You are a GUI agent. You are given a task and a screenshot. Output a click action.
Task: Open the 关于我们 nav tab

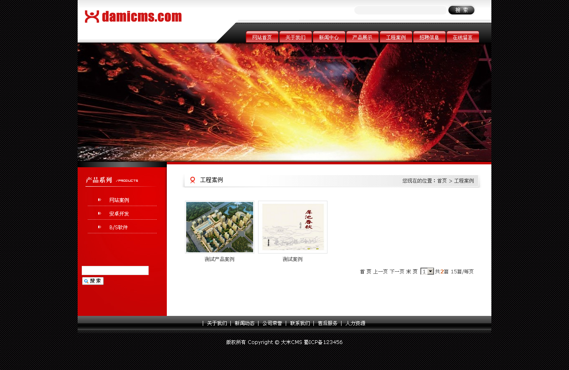(296, 37)
